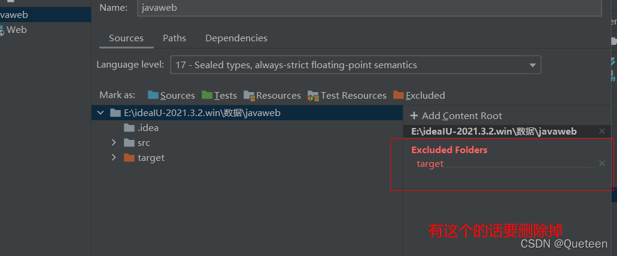Viewport: 617px width, 256px height.
Task: Click the plus icon of Add Content Root
Action: pyautogui.click(x=414, y=116)
